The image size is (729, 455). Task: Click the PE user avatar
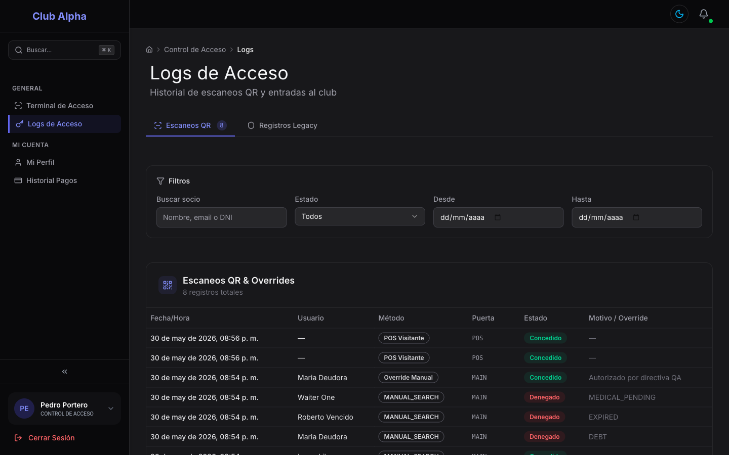(24, 408)
